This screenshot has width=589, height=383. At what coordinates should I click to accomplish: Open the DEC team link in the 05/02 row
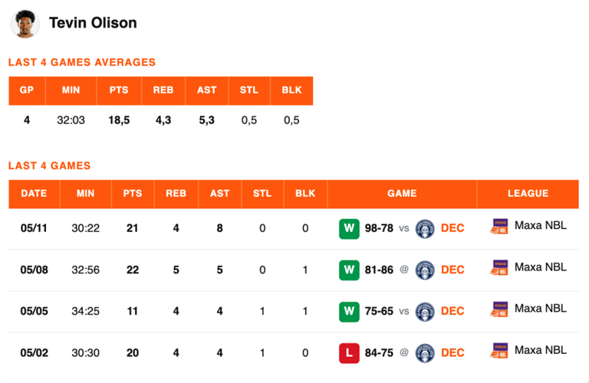[x=452, y=353]
